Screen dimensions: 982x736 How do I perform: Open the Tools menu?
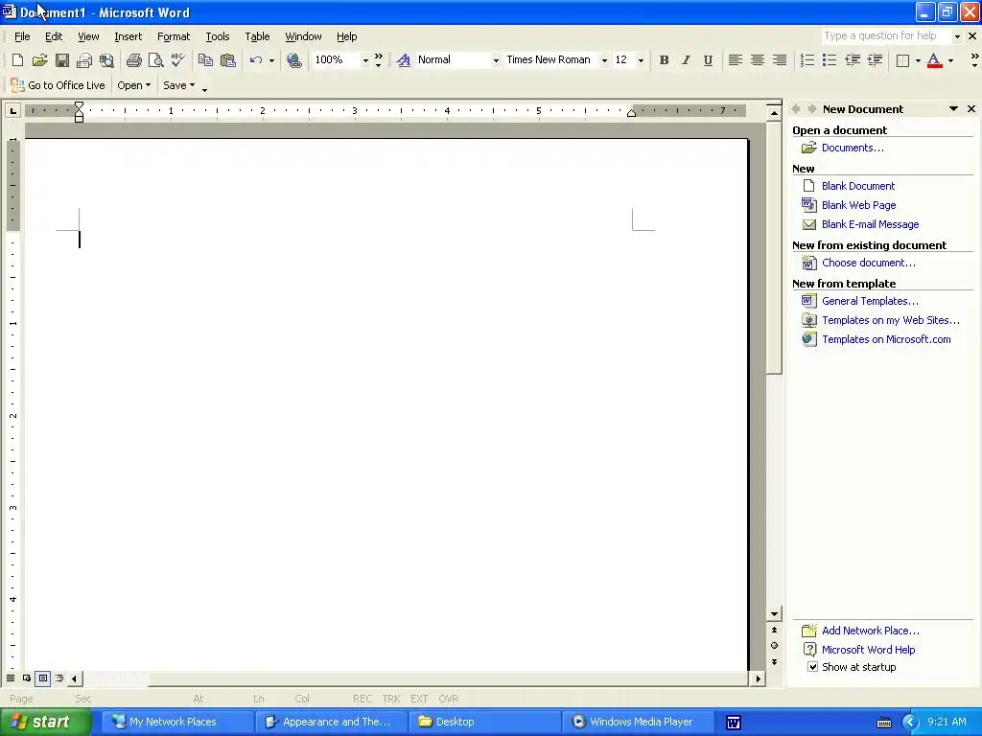(218, 36)
